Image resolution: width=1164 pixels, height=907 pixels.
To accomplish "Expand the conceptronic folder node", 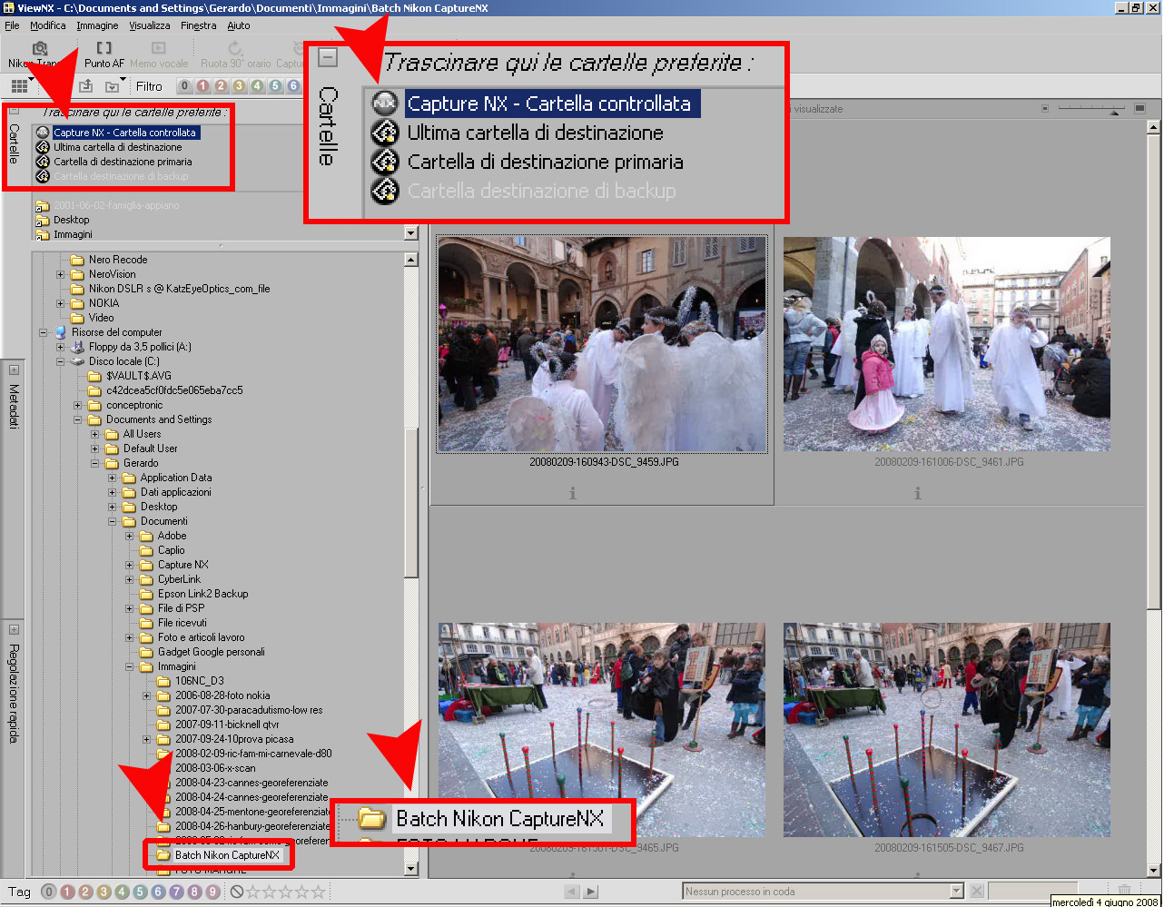I will 78,405.
